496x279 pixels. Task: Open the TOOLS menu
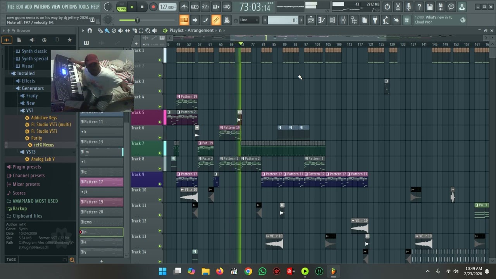(x=84, y=7)
